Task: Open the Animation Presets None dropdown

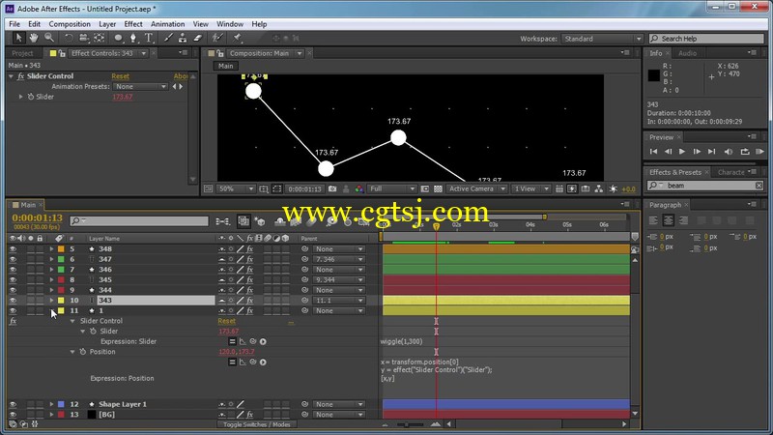Action: coord(140,86)
